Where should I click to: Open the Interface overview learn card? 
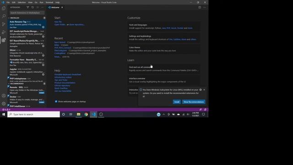(x=163, y=80)
